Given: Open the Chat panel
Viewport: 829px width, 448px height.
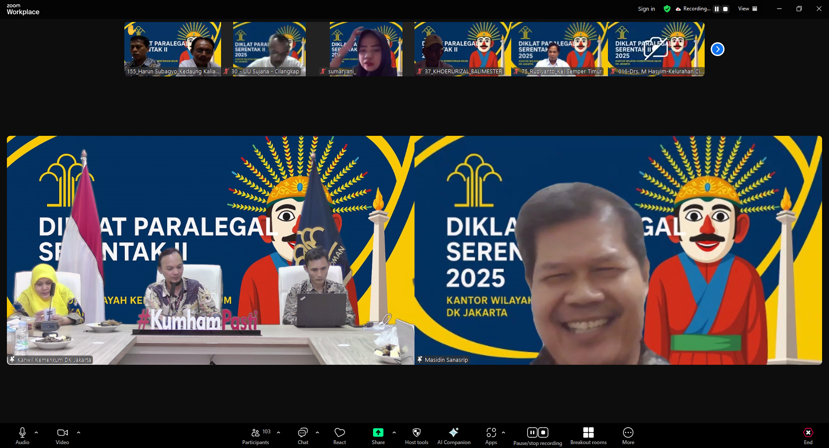Looking at the screenshot, I should point(303,432).
